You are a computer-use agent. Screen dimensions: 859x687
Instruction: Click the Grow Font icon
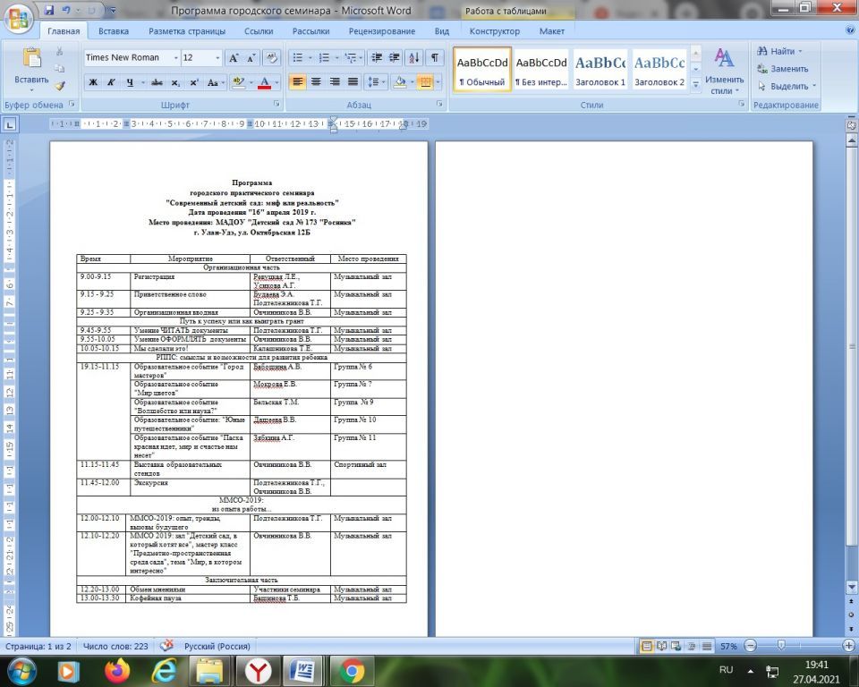coord(234,57)
